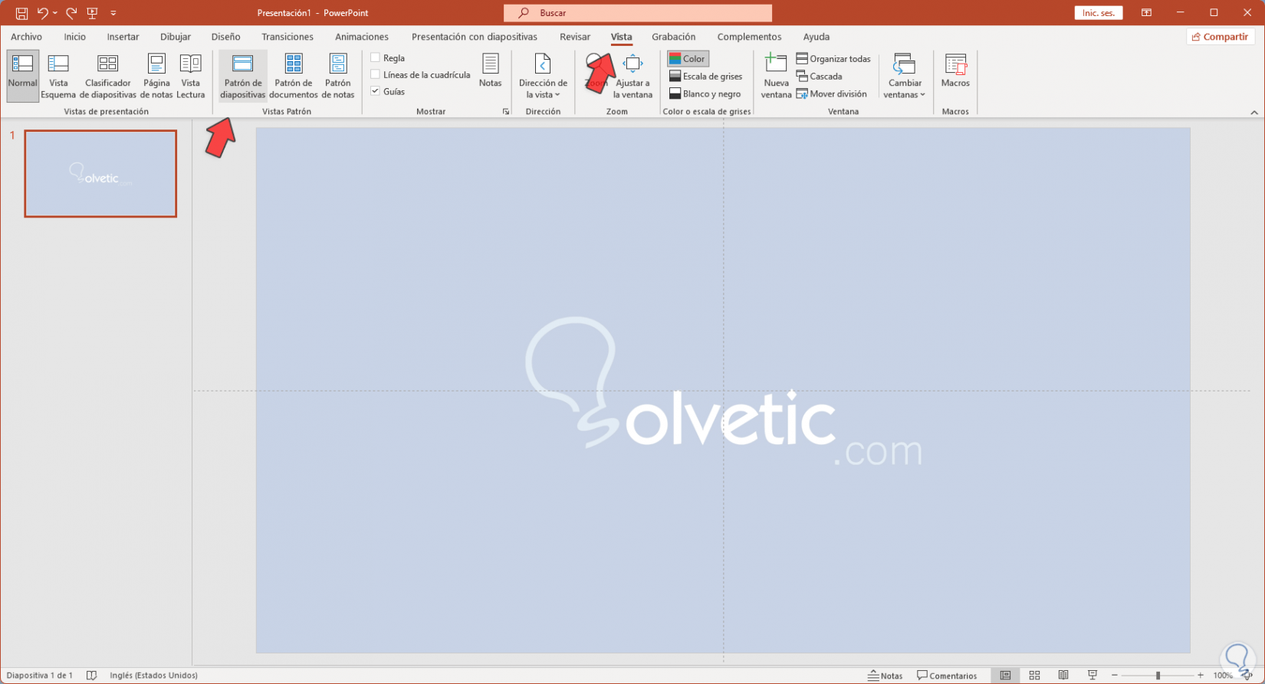This screenshot has width=1265, height=684.
Task: Toggle Notas pane in status bar
Action: click(x=885, y=676)
